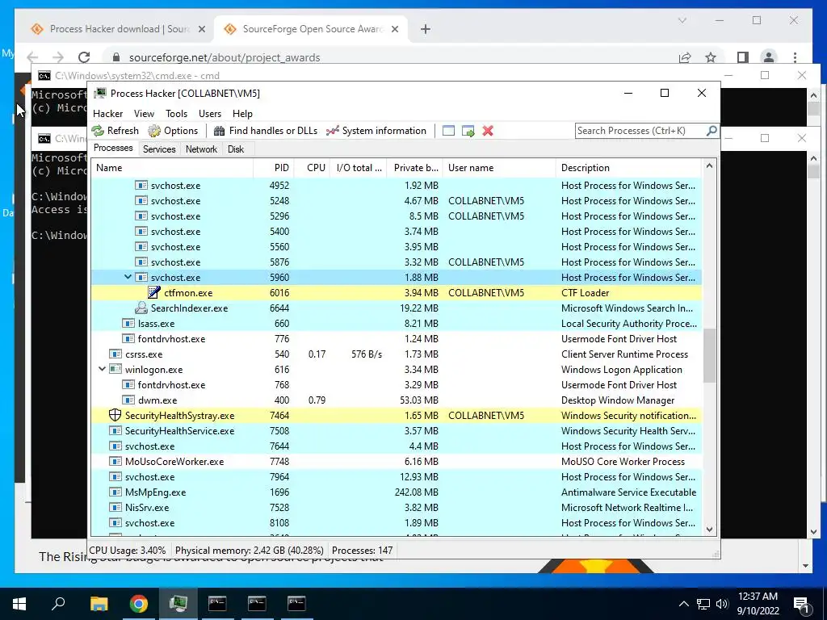This screenshot has height=620, width=827.
Task: Sort by the PID column header
Action: (x=274, y=168)
